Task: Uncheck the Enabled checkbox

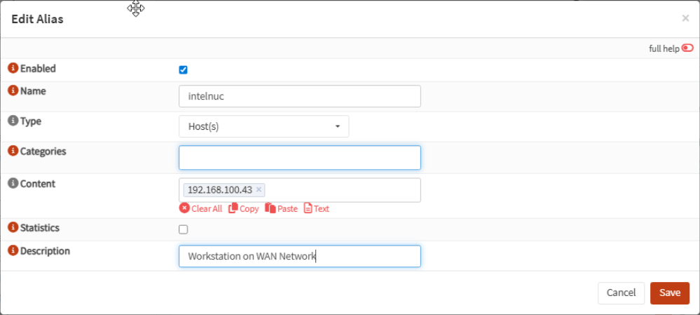Action: tap(184, 69)
